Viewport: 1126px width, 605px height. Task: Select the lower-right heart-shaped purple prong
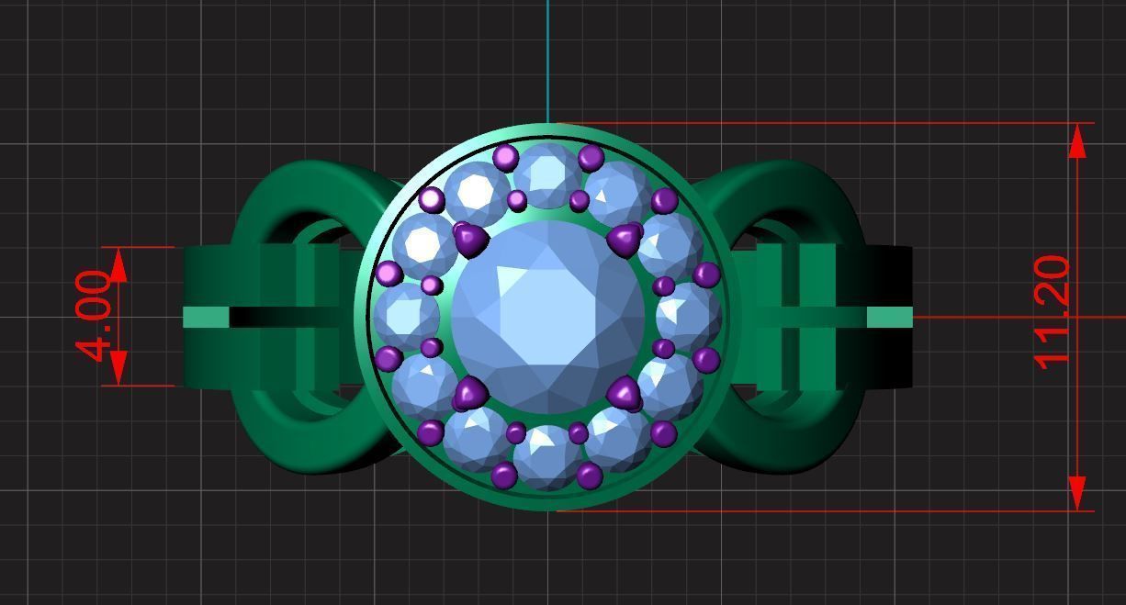pyautogui.click(x=625, y=394)
